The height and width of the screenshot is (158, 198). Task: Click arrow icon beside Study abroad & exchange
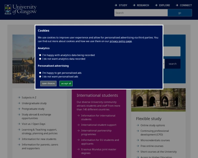point(19,115)
